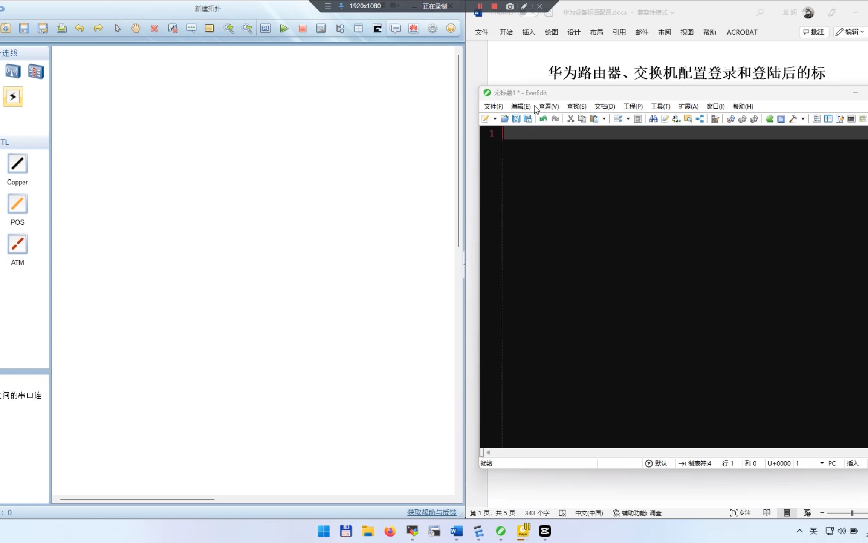This screenshot has width=868, height=543.
Task: Click the zoom in magnifier icon
Action: pyautogui.click(x=229, y=29)
